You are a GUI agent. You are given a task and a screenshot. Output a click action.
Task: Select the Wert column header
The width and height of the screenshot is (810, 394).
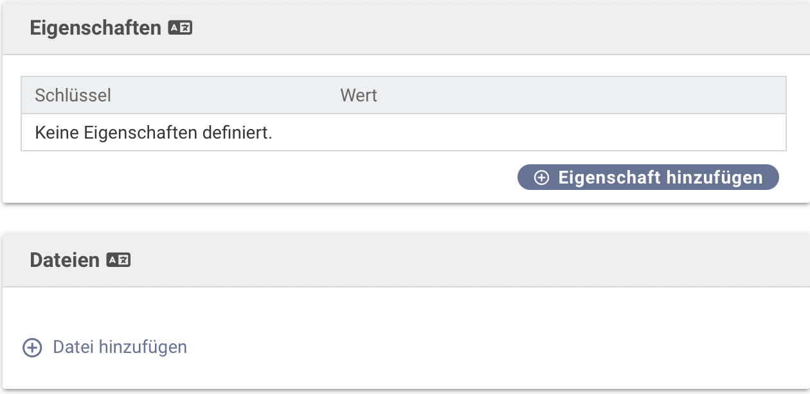[359, 96]
